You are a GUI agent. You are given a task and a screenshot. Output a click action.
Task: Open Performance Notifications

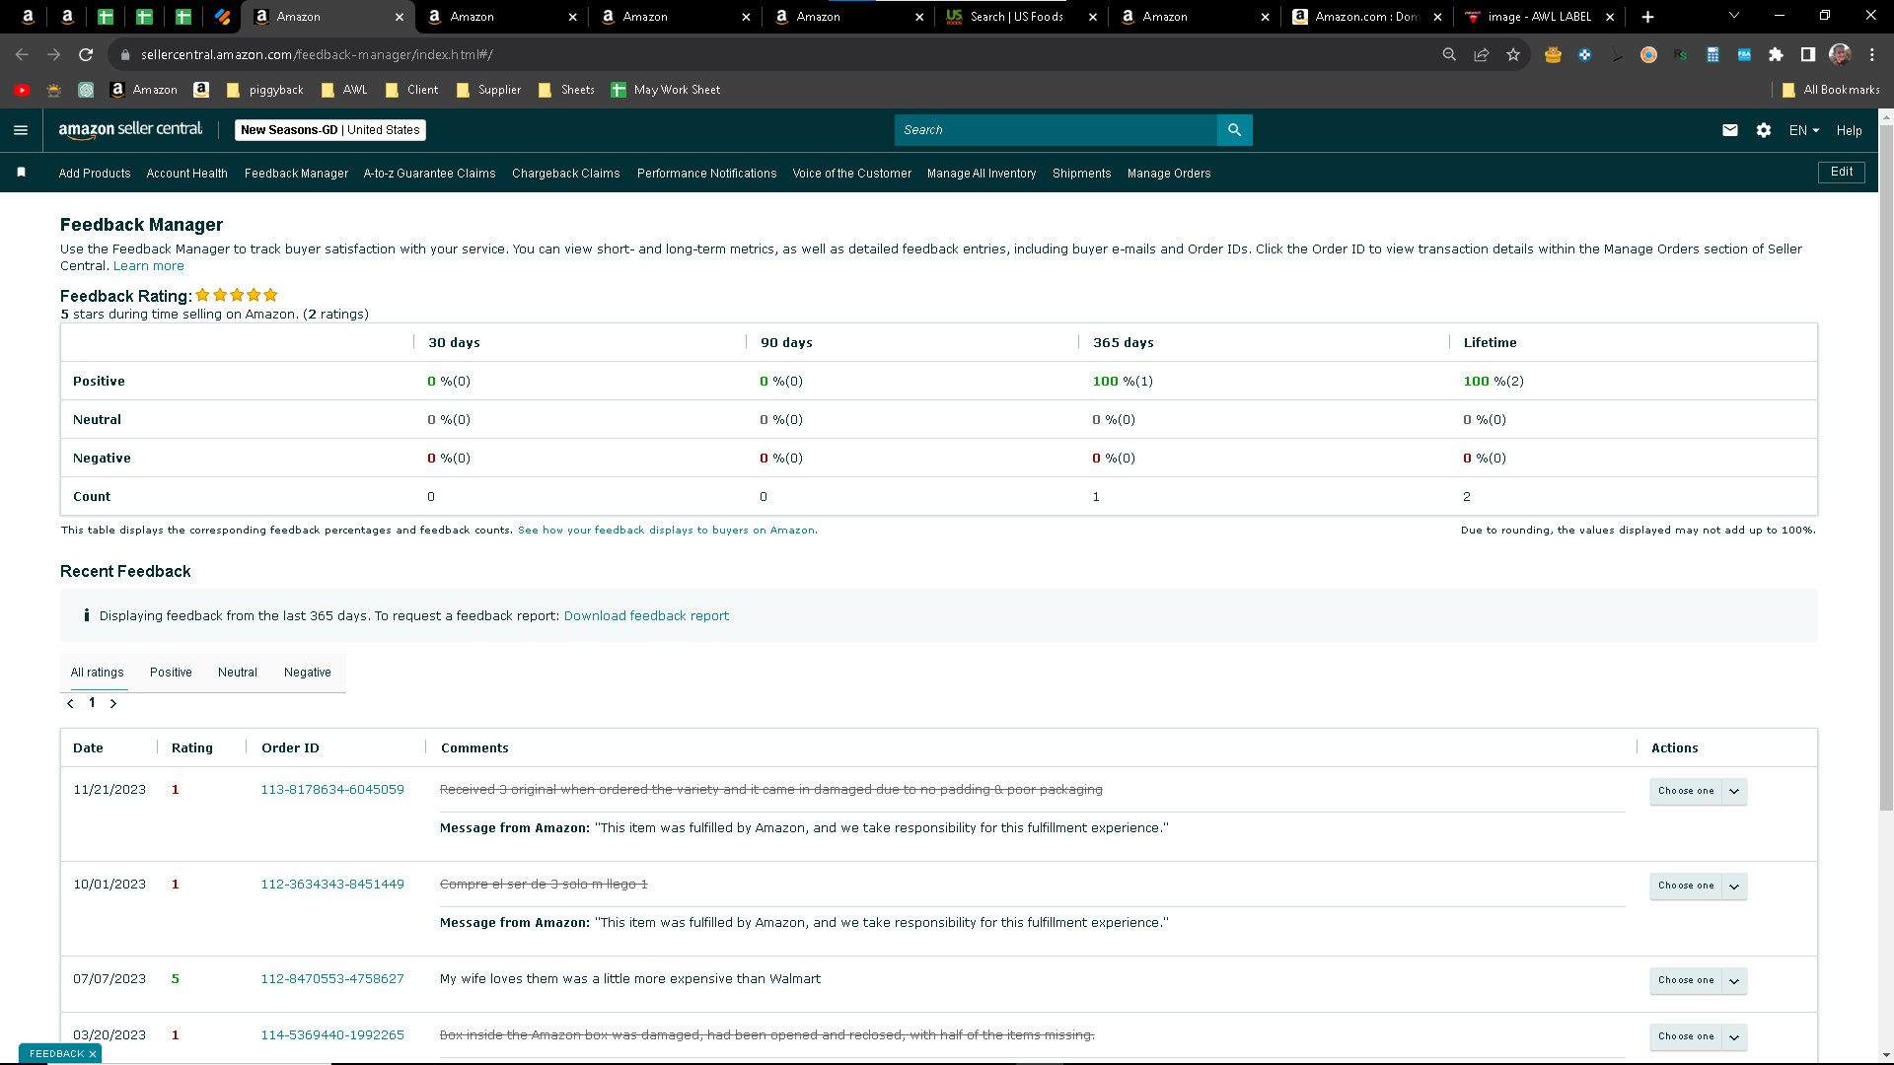(707, 174)
